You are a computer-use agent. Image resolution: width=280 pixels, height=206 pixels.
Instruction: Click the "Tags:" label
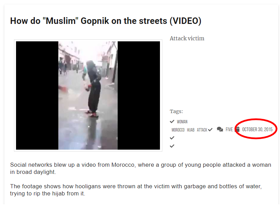tap(176, 111)
